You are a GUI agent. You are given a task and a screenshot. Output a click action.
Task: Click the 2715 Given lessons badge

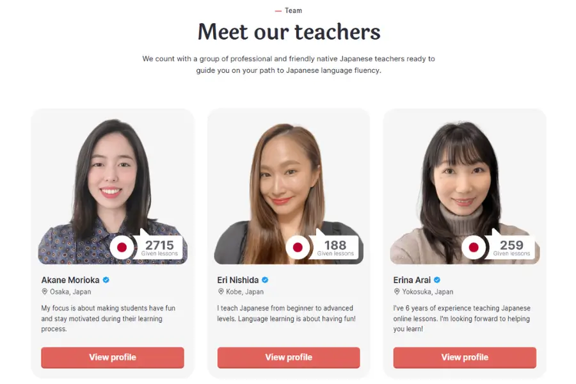tap(159, 247)
